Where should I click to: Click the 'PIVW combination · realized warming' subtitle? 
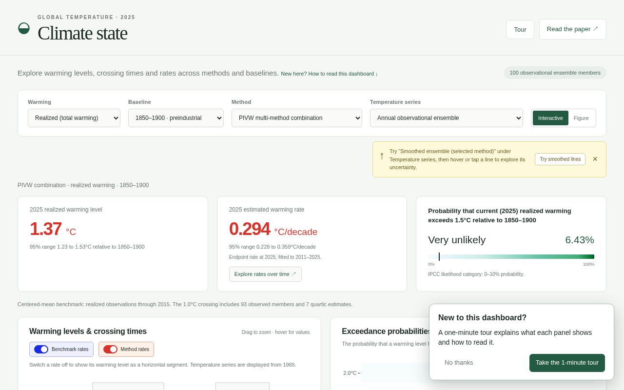(83, 185)
